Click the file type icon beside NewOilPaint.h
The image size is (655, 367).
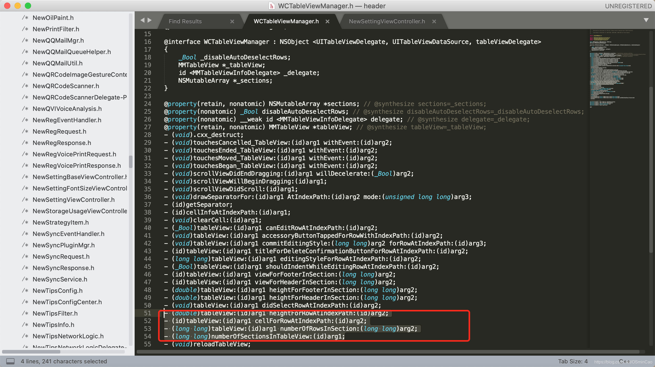click(x=25, y=18)
